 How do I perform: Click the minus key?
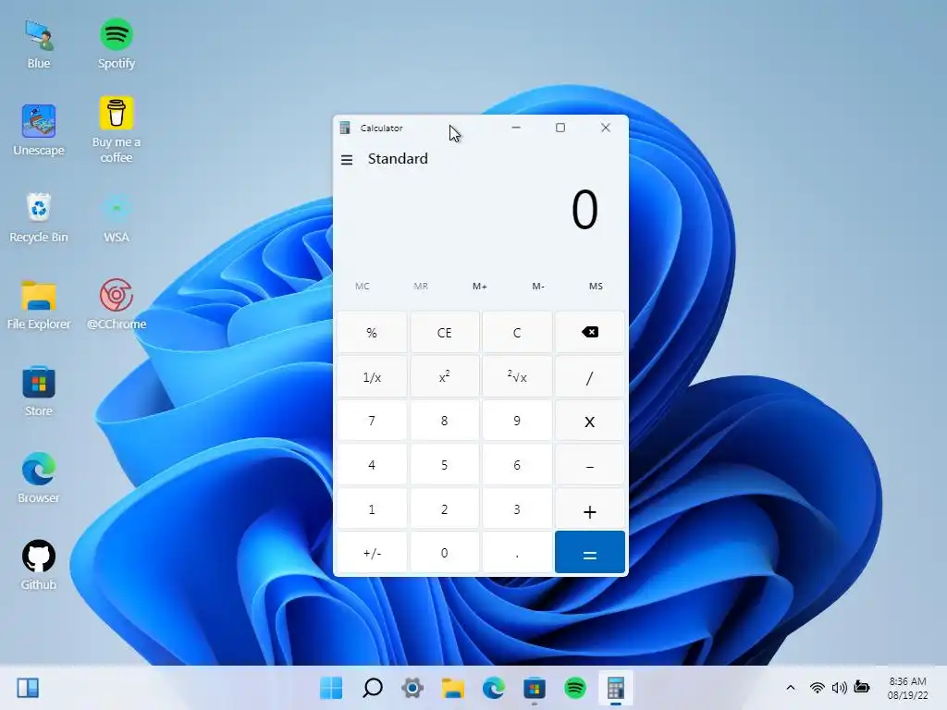(x=589, y=465)
